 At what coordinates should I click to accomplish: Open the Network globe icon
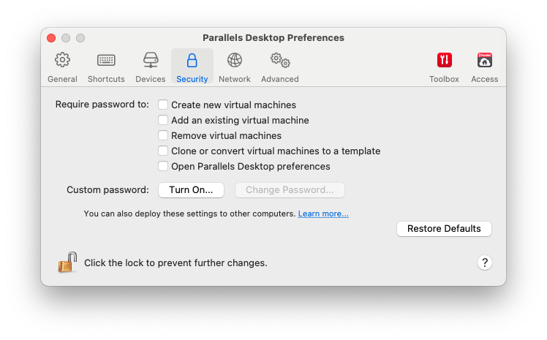click(235, 61)
